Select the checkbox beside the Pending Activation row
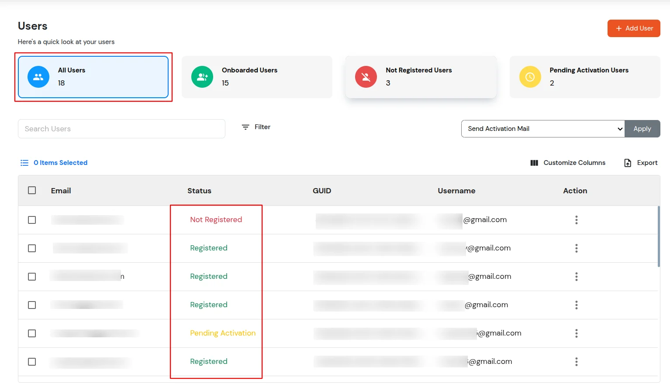This screenshot has height=384, width=670. [31, 333]
